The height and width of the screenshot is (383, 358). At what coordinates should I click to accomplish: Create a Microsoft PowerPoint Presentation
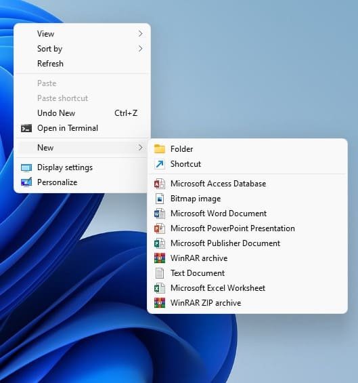pos(247,228)
